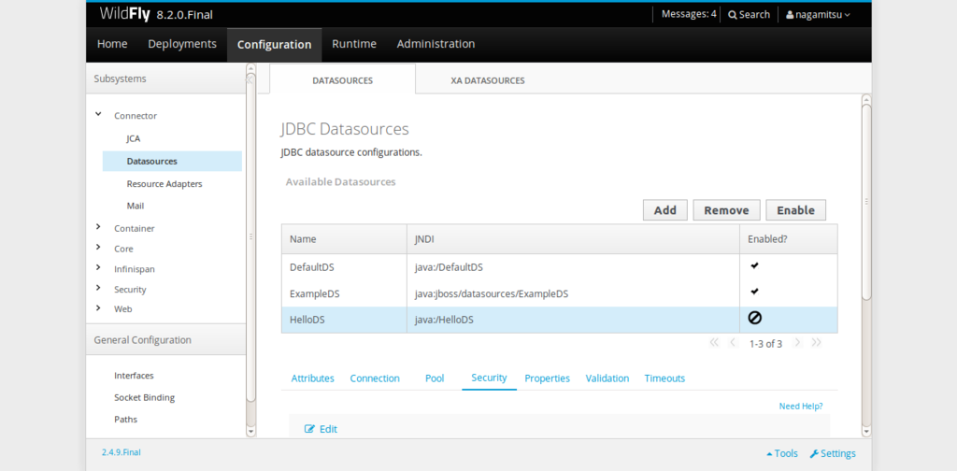The image size is (957, 471).
Task: Click the user icon beside nagamitsu
Action: point(790,15)
